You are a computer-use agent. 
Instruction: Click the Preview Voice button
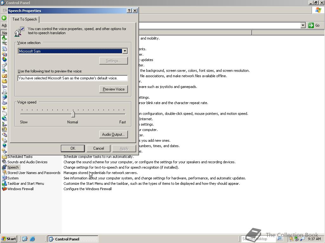tap(113, 89)
